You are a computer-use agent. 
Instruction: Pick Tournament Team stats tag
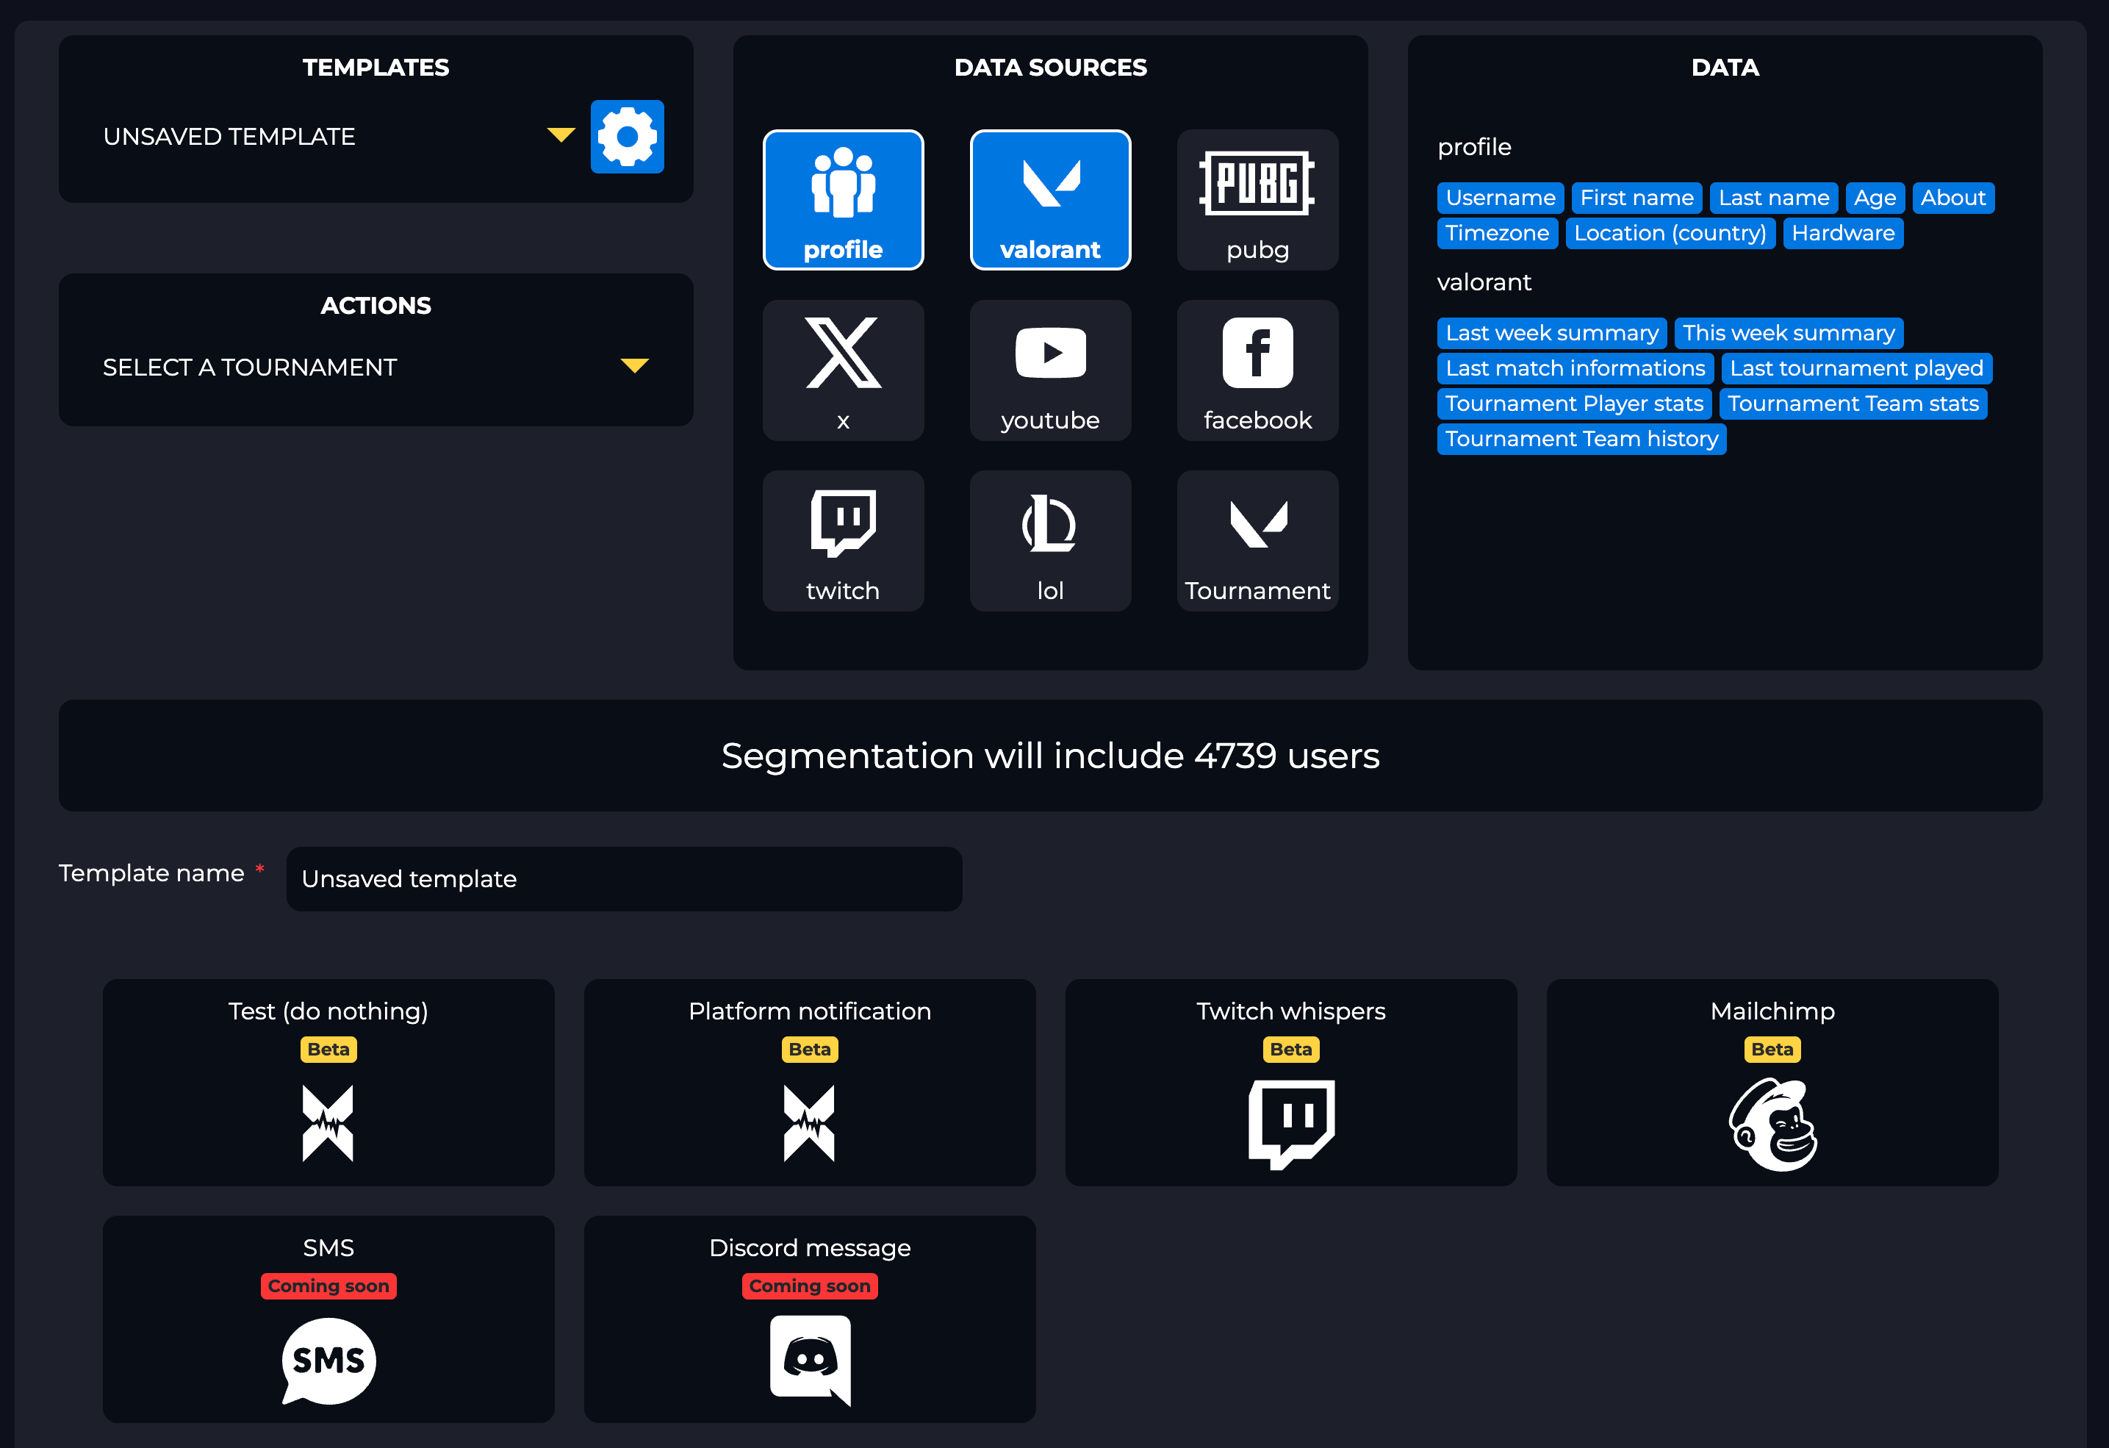click(x=1853, y=404)
